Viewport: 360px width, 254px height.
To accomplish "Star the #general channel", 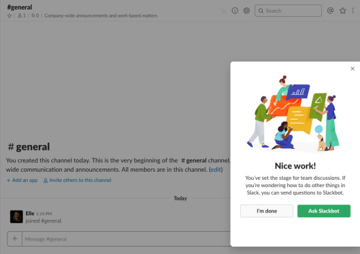I will point(9,15).
